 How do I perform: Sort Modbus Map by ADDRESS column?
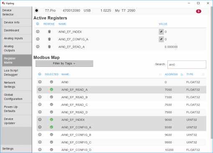171,74
